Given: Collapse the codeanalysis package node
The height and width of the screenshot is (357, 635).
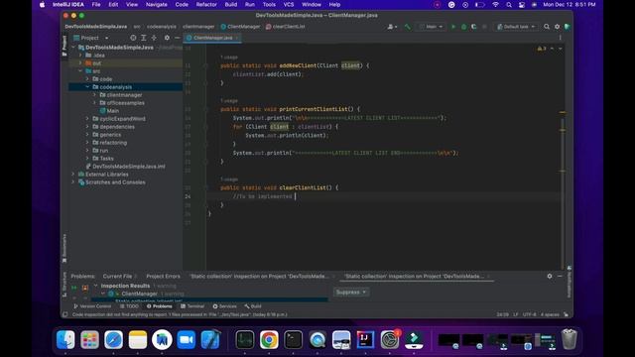Looking at the screenshot, I should [87, 87].
